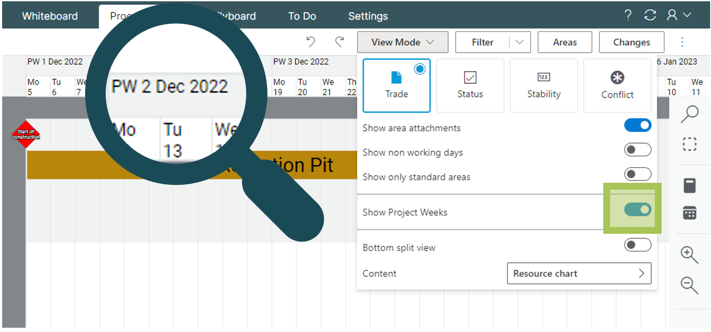Open the Resource chart content selector
Screen dimensions: 711x332
point(579,273)
